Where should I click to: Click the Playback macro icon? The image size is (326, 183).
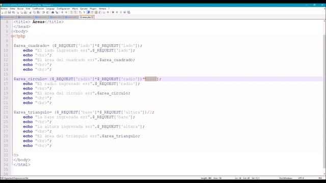pyautogui.click(x=121, y=12)
